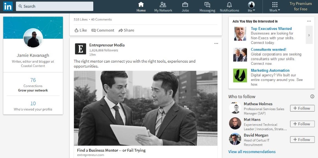Expand the Work apps dropdown
Viewport: 318px width, 158px height.
(275, 7)
